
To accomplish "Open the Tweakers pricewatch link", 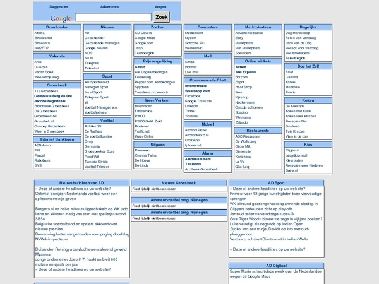I will tap(152, 92).
